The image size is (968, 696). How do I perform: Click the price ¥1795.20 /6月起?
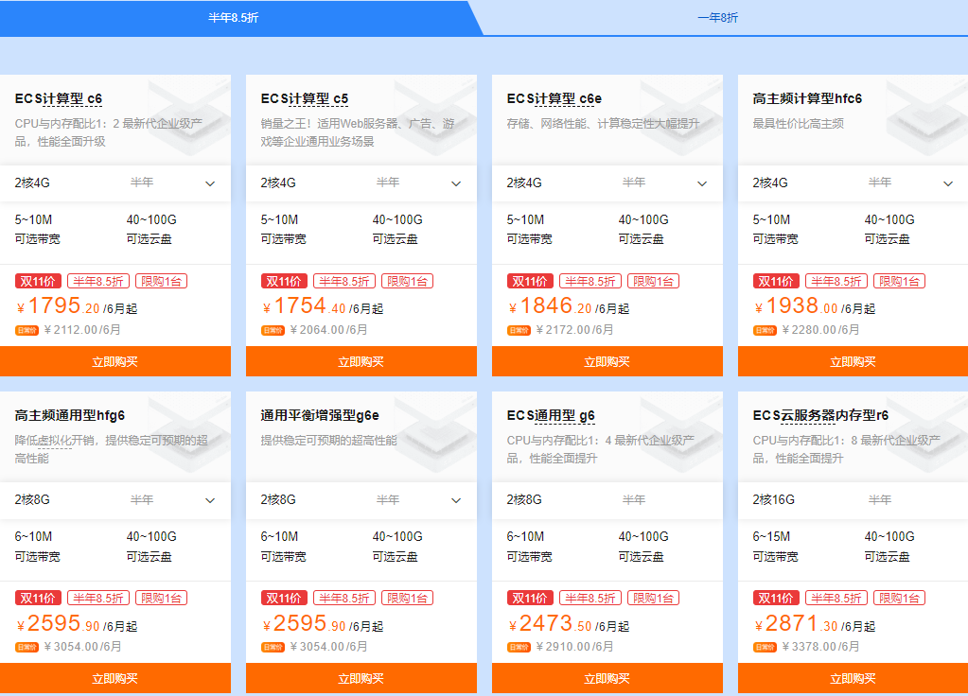[78, 306]
